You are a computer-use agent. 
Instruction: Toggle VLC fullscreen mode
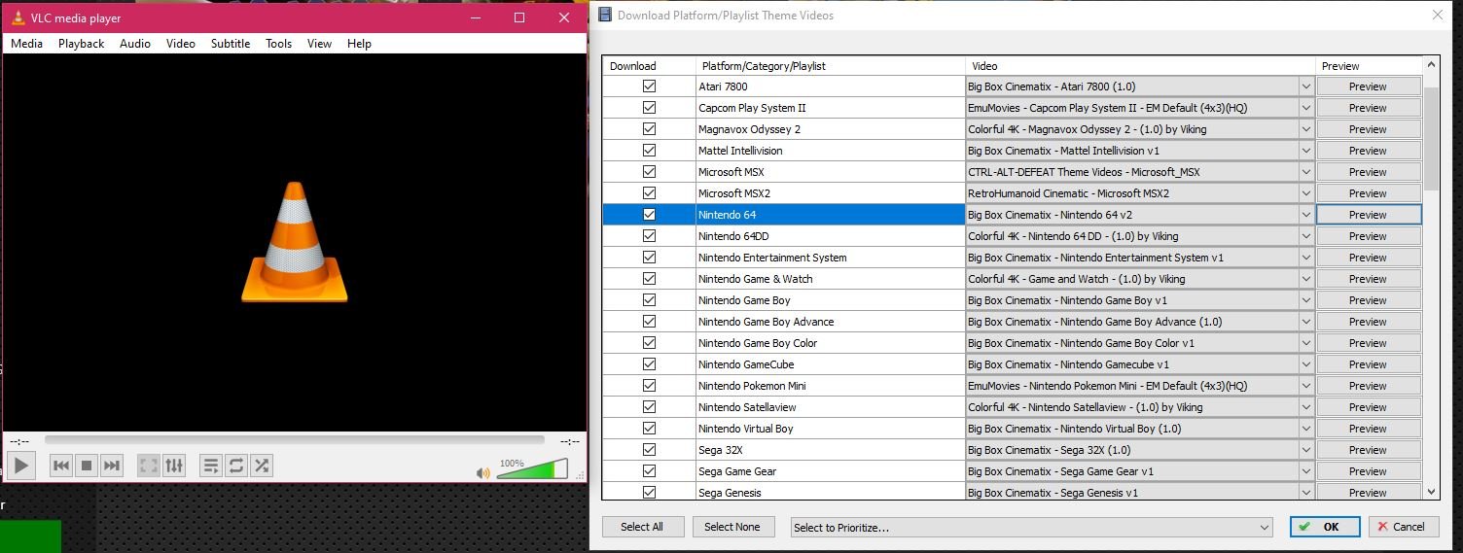[x=149, y=466]
